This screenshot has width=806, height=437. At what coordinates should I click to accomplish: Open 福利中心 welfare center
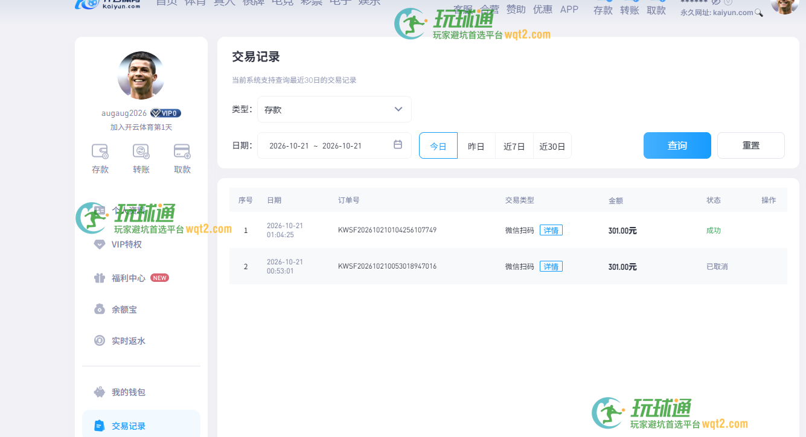point(128,278)
